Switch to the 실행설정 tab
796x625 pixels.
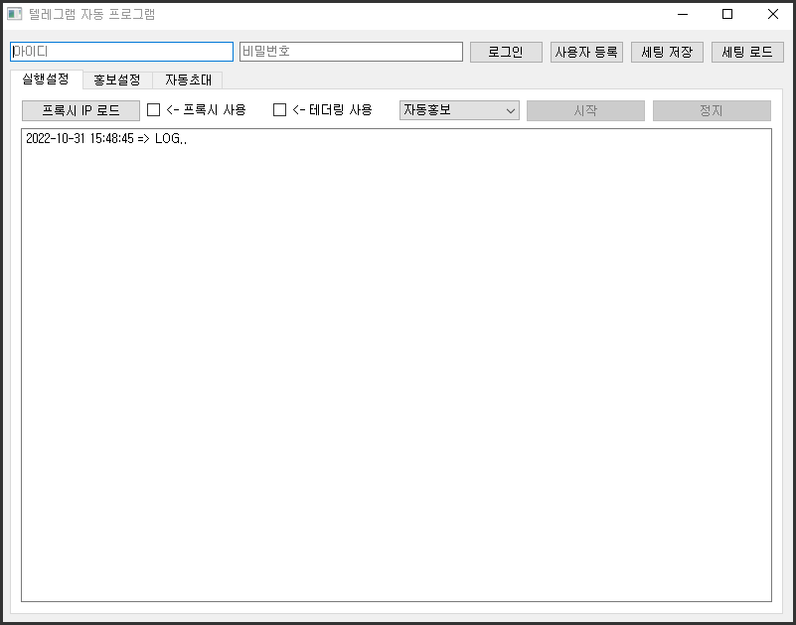click(x=46, y=79)
